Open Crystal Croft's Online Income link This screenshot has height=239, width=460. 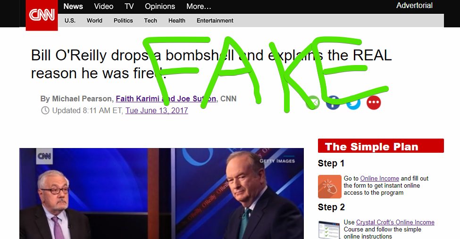click(395, 223)
